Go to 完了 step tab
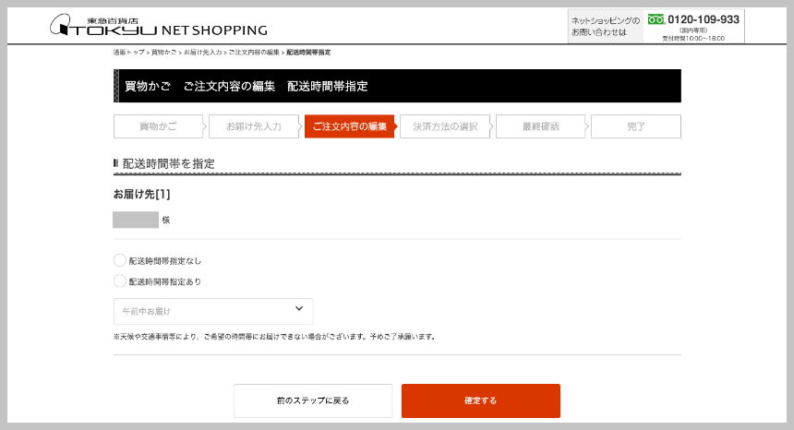 pos(636,126)
